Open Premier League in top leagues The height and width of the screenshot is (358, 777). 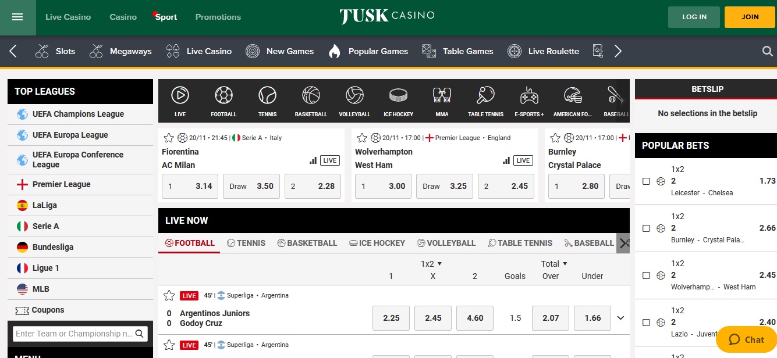point(80,184)
